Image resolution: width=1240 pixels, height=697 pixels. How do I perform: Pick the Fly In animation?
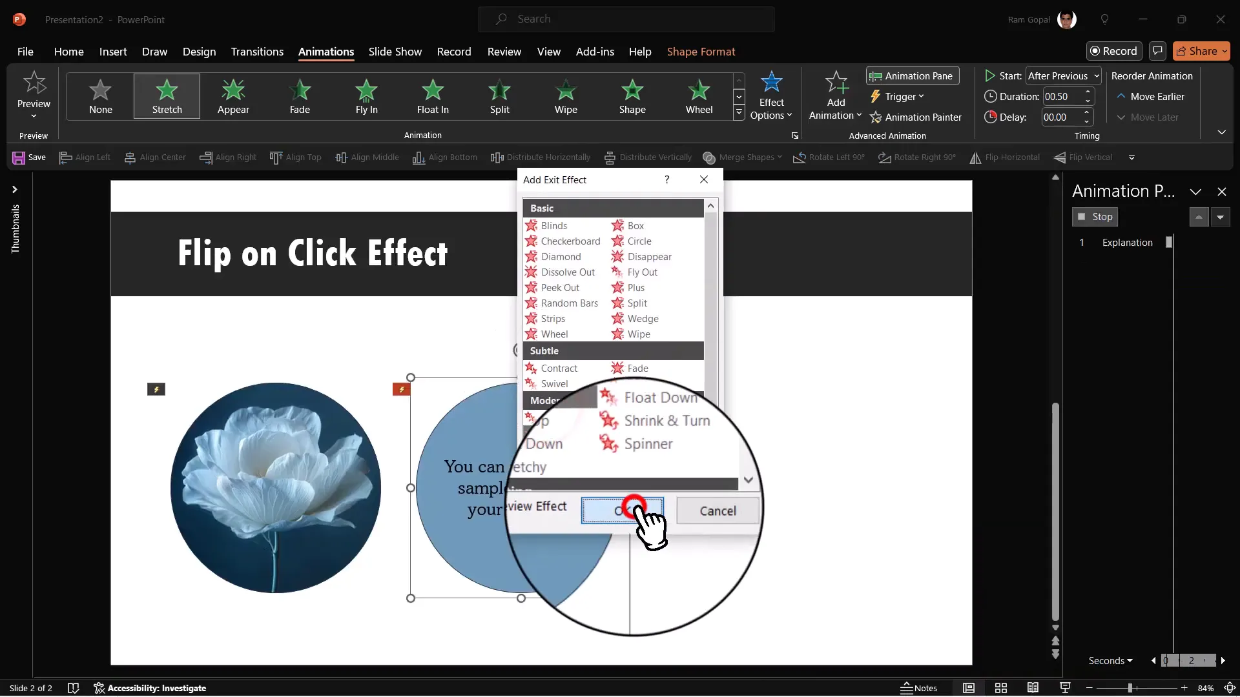click(366, 96)
